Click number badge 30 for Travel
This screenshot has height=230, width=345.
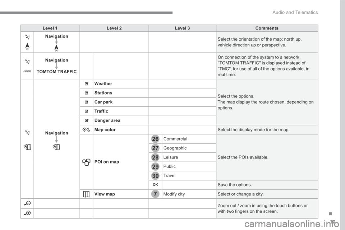(155, 176)
